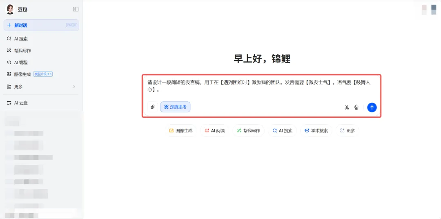Image resolution: width=441 pixels, height=219 pixels.
Task: Send message with blue arrow button
Action: point(372,107)
